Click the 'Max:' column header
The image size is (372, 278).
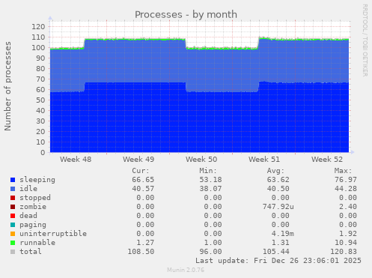(x=343, y=171)
